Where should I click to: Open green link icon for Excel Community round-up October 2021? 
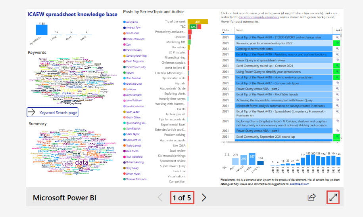(x=337, y=66)
